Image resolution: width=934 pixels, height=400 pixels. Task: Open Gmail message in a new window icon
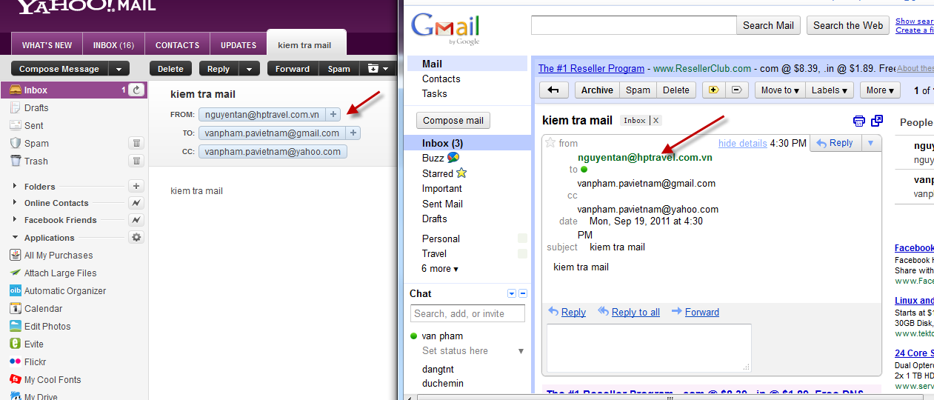(x=877, y=121)
